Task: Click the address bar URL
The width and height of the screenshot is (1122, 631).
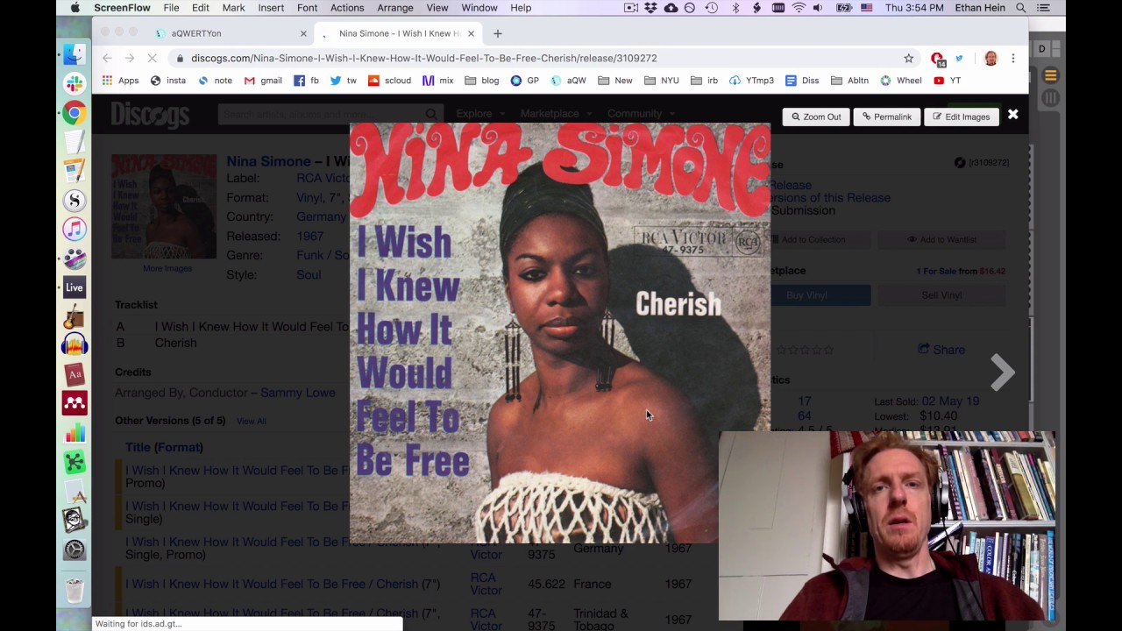Action: point(424,58)
